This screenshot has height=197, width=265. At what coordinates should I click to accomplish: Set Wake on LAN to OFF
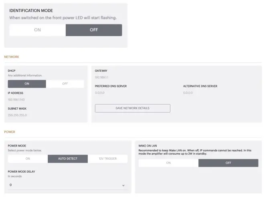228,163
